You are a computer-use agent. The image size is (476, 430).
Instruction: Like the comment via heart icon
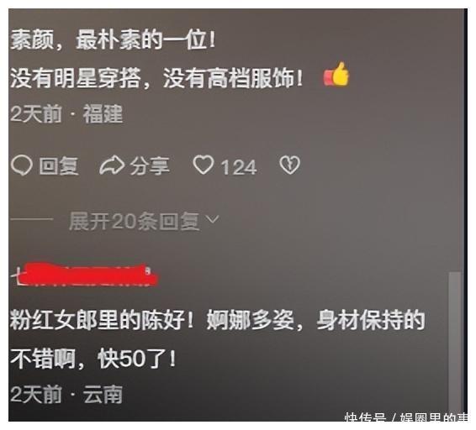[x=204, y=165]
